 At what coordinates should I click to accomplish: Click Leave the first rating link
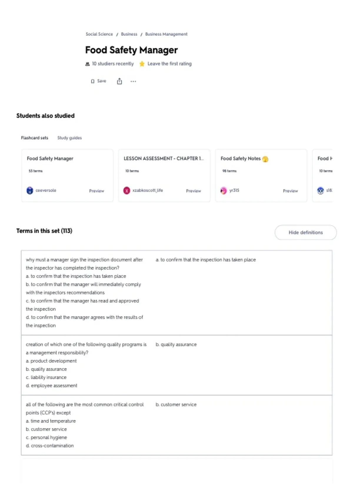point(169,64)
